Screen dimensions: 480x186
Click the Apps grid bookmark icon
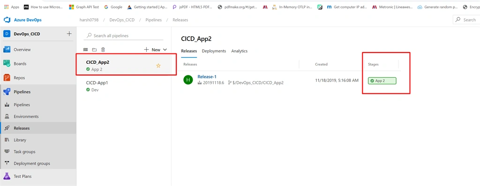[7, 7]
